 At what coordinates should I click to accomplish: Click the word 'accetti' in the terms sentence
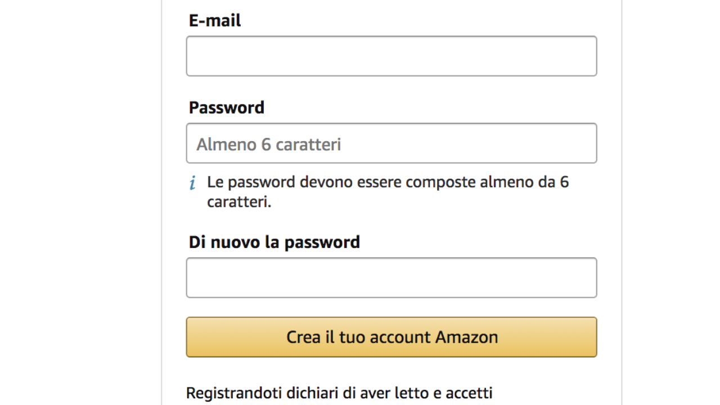click(469, 393)
